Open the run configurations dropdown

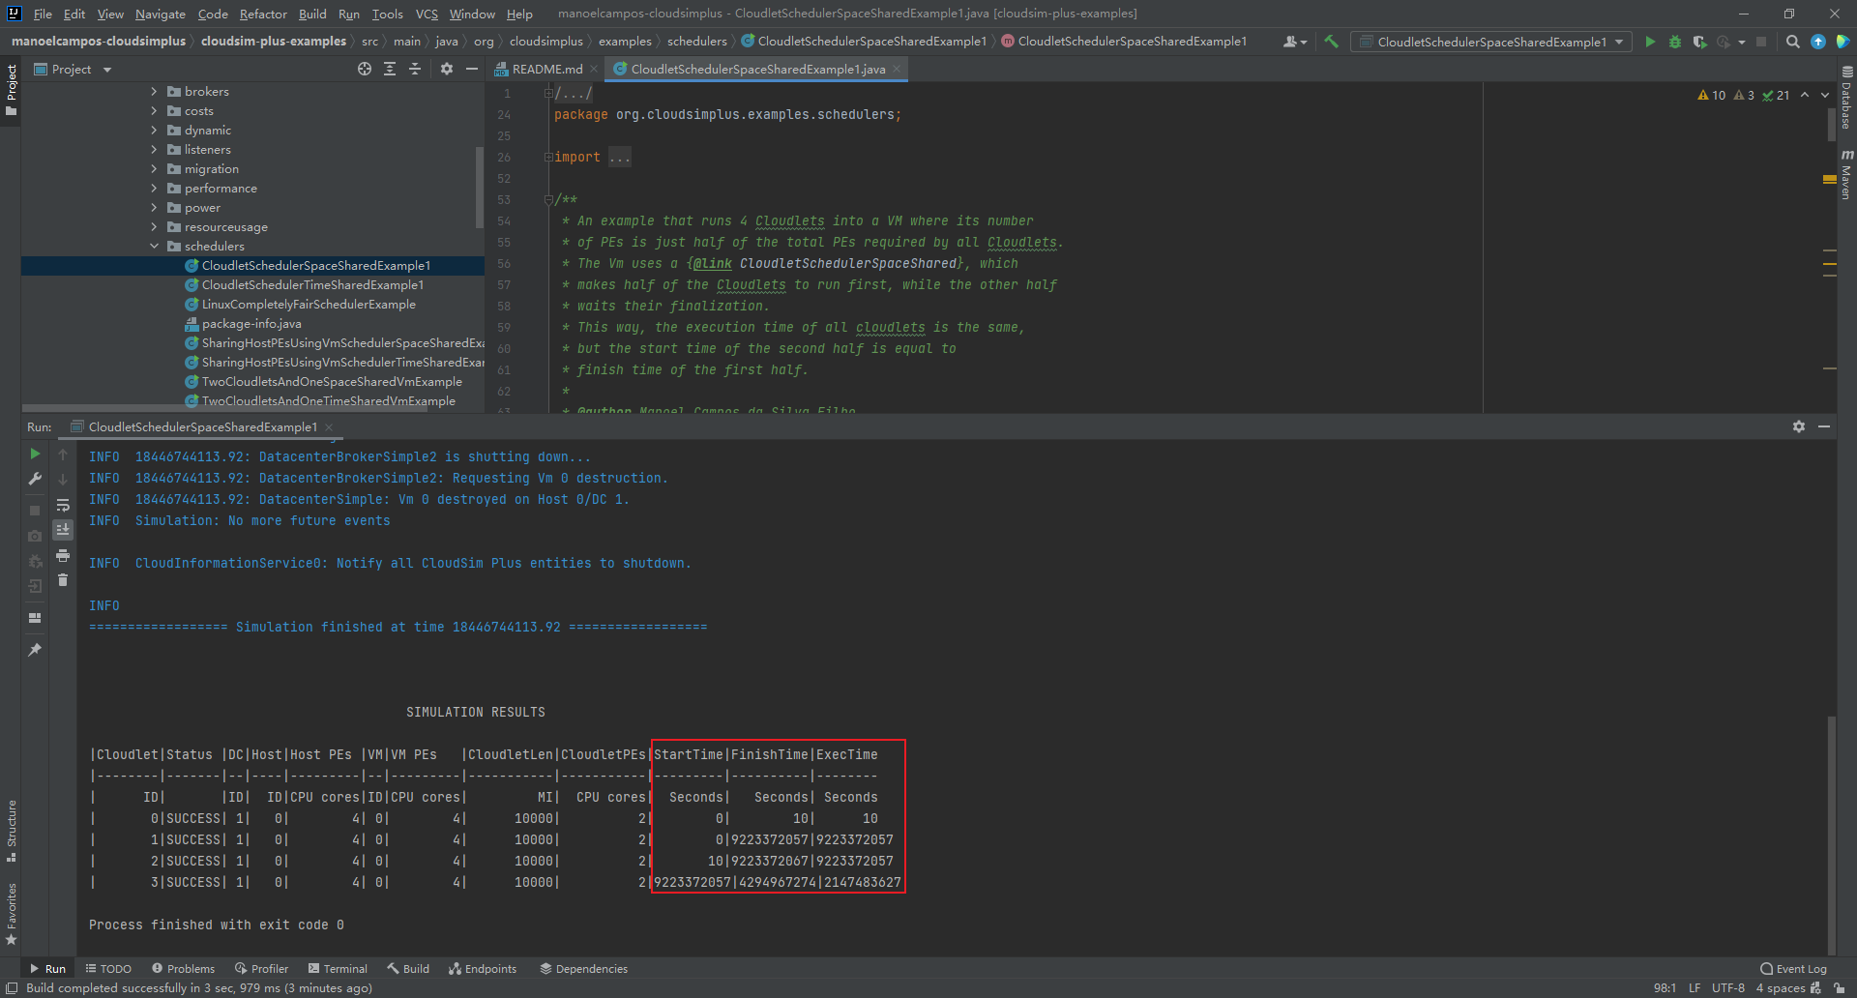[x=1621, y=42]
